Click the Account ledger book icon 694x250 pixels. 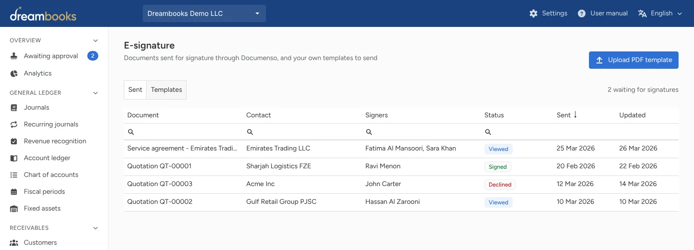[14, 158]
